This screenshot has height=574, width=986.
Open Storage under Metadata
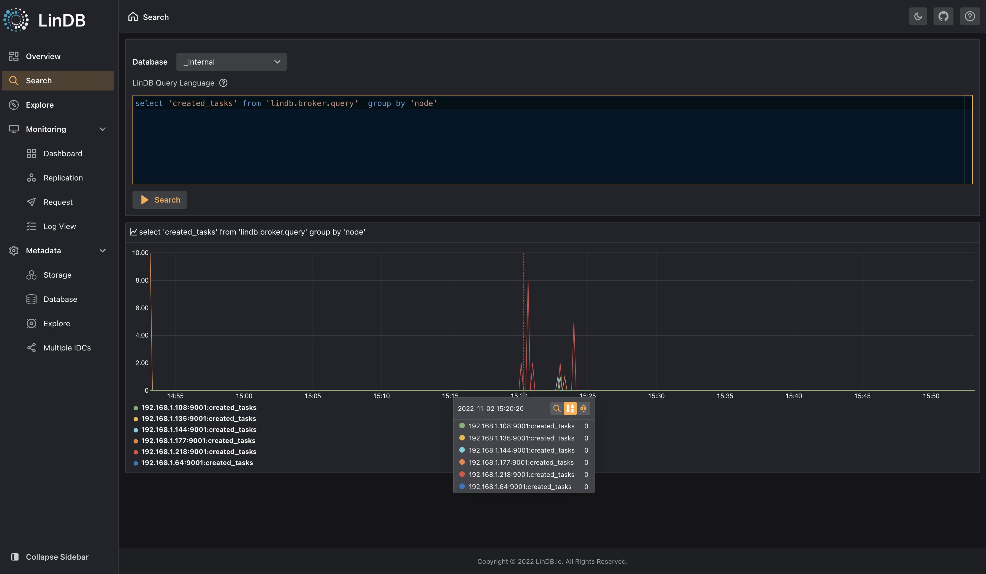pyautogui.click(x=57, y=275)
